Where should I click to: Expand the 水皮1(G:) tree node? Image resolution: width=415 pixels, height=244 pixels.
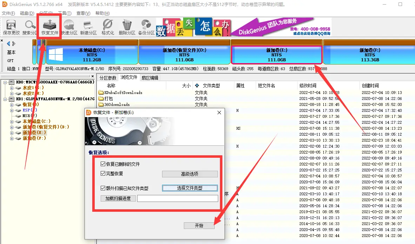click(12, 88)
